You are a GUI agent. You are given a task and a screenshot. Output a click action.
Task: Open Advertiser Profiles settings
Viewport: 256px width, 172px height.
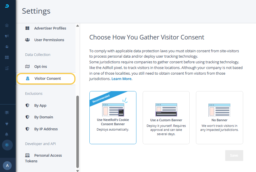(x=50, y=28)
